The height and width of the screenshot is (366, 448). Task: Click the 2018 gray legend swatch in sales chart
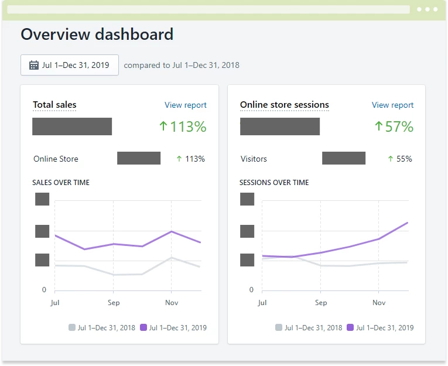click(x=72, y=327)
